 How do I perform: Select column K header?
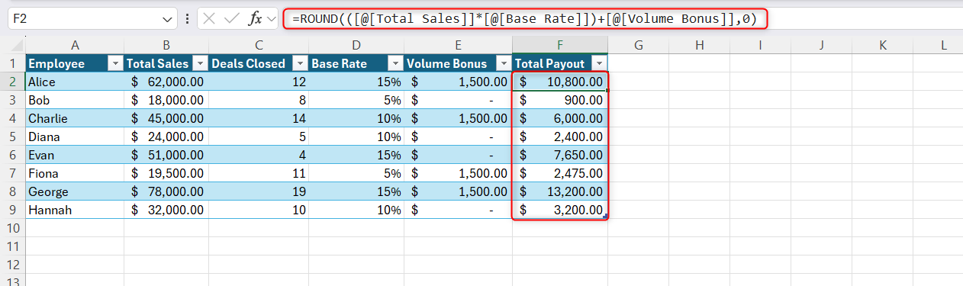(883, 45)
